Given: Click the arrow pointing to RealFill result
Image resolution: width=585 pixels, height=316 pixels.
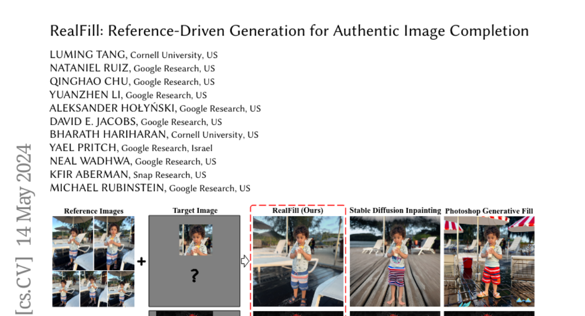Looking at the screenshot, I should (x=245, y=261).
